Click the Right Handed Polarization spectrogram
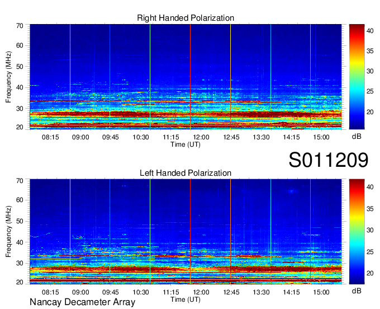 [x=186, y=77]
